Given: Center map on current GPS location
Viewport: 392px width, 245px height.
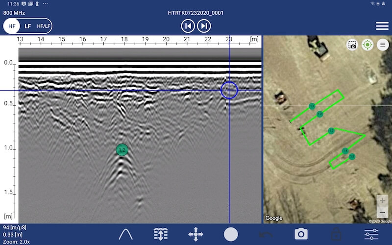Looking at the screenshot, I should coord(367,45).
